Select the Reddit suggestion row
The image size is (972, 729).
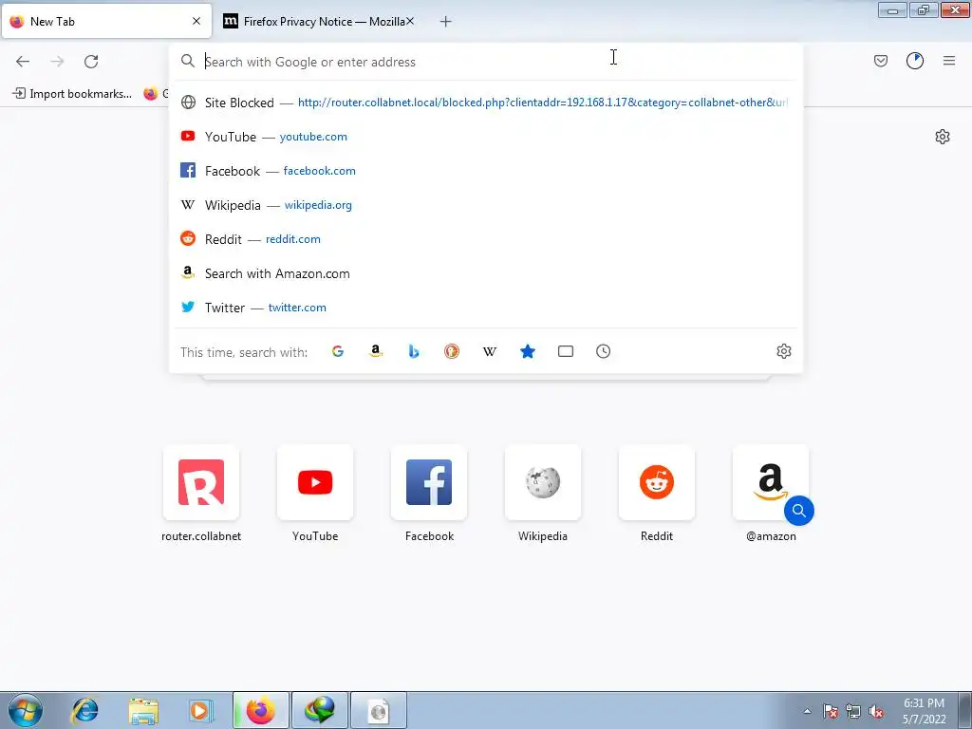click(x=485, y=238)
